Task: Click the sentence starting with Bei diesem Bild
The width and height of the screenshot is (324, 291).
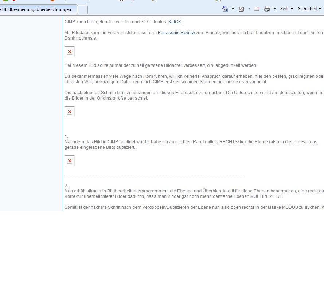Action: click(x=161, y=65)
